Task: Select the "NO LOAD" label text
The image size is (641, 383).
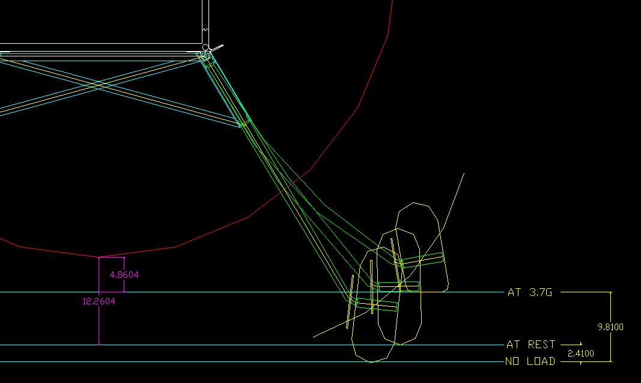Action: pos(530,361)
